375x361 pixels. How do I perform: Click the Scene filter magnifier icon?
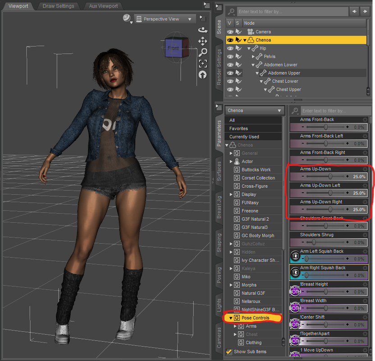coord(231,11)
